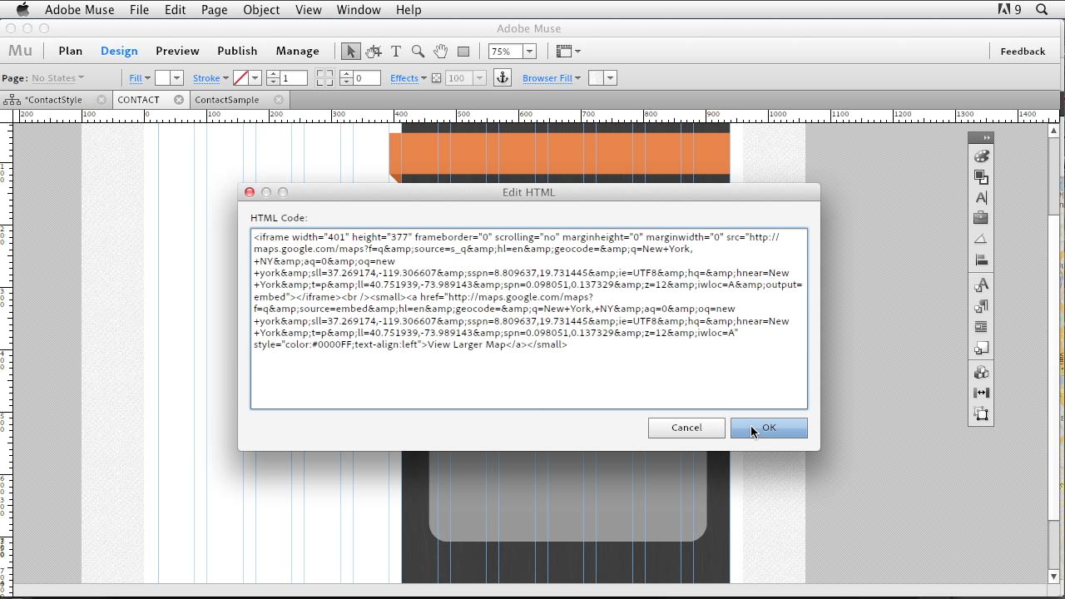Adjust the stroke weight stepper
This screenshot has height=599, width=1065.
tap(273, 78)
